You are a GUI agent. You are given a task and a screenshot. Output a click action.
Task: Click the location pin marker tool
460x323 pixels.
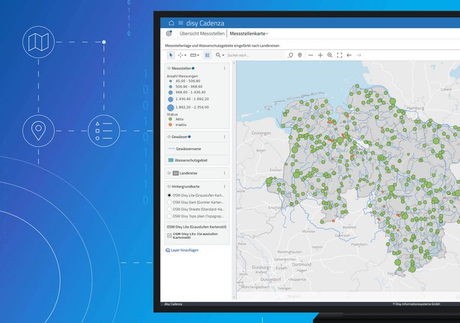[300, 55]
